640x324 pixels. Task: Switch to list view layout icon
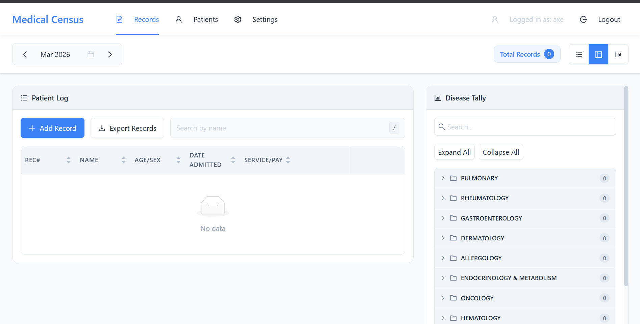pyautogui.click(x=579, y=54)
